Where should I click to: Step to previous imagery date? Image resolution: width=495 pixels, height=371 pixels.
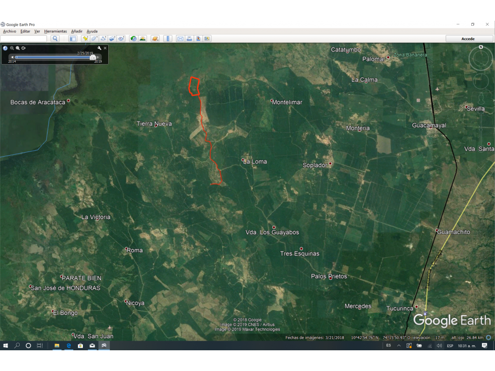[12, 57]
